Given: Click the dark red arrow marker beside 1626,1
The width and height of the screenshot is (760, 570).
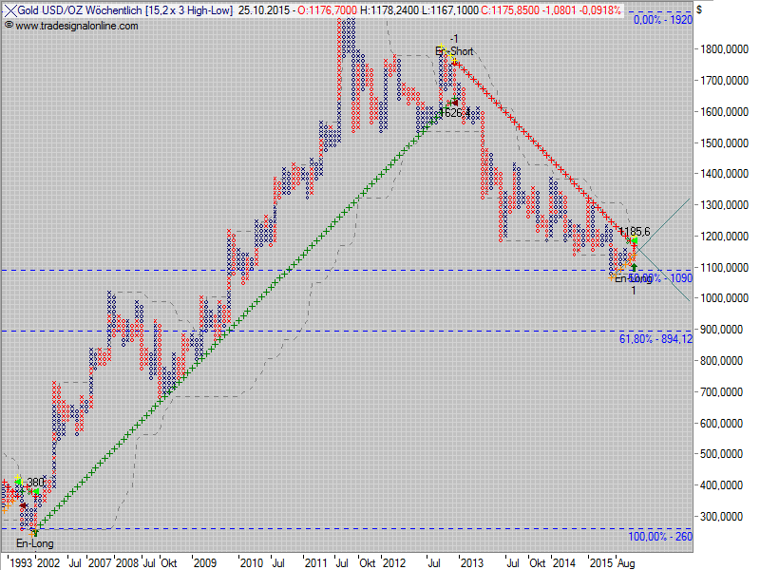Looking at the screenshot, I should click(x=454, y=102).
